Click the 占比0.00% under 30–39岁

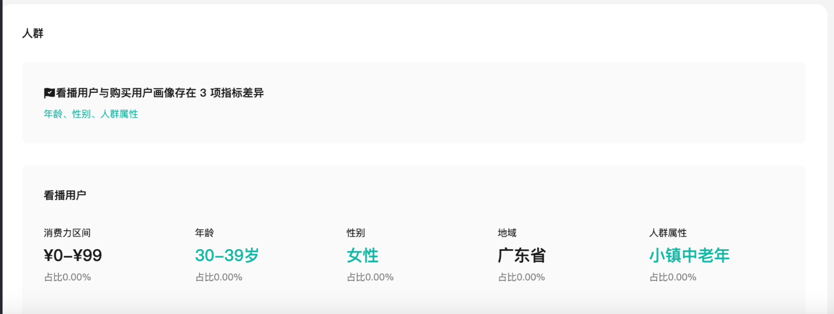219,277
